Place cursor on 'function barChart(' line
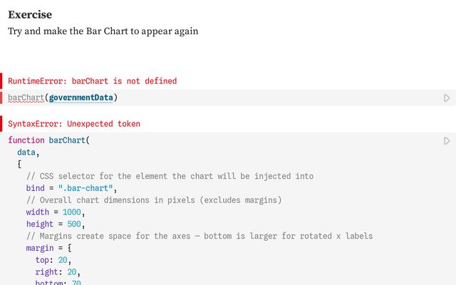 point(48,140)
